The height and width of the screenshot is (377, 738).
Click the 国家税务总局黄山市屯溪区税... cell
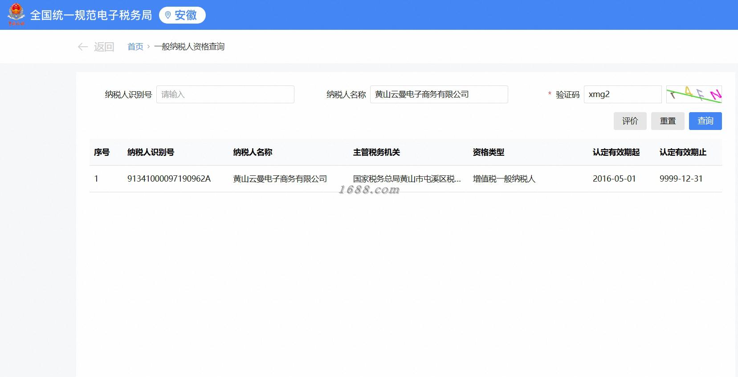coord(407,179)
